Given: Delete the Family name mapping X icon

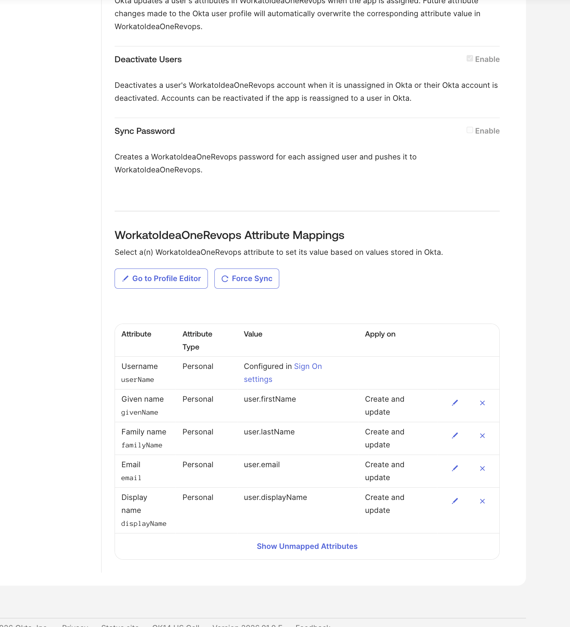Looking at the screenshot, I should (x=482, y=436).
